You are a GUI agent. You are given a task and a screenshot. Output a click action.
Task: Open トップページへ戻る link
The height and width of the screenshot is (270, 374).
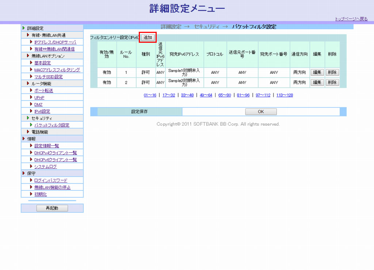coord(351,19)
